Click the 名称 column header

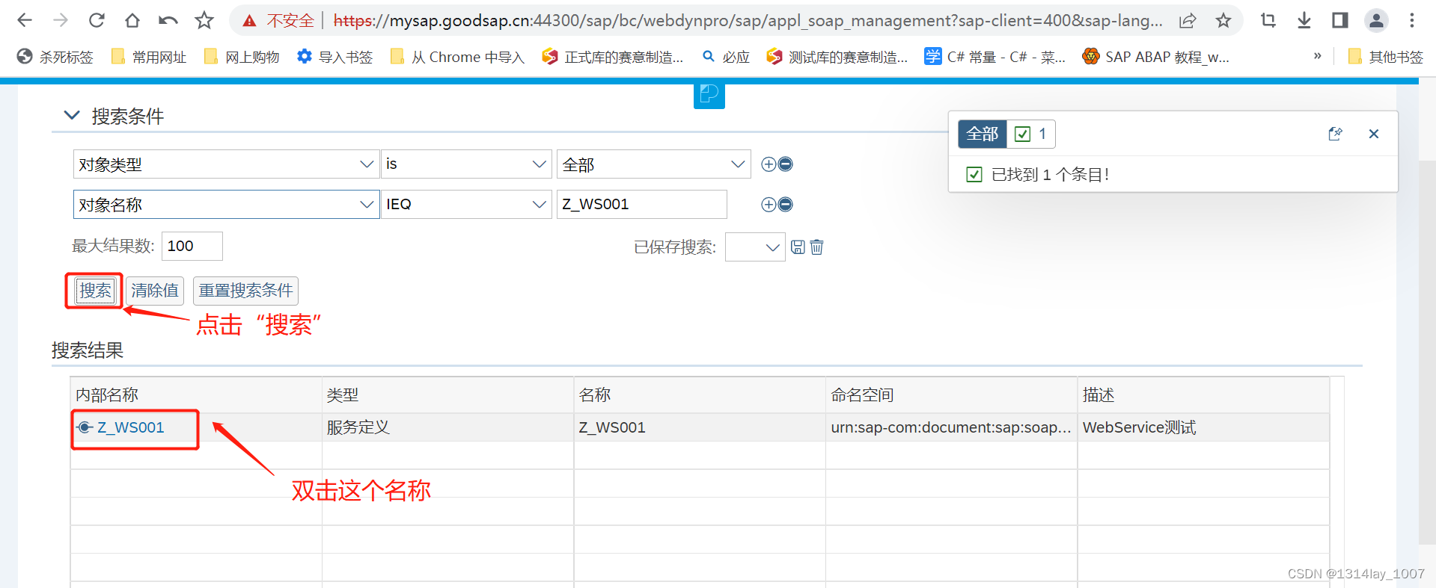tap(700, 394)
